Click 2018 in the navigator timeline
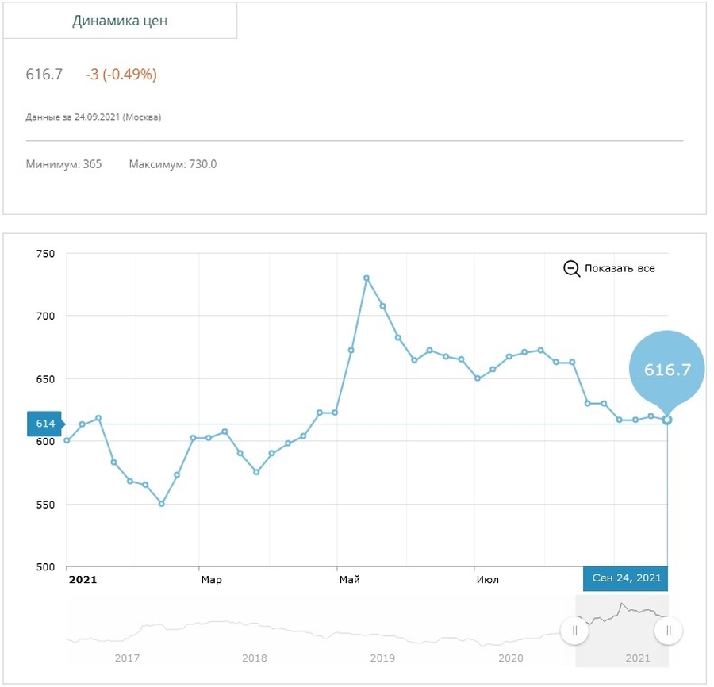714x687 pixels. pos(255,658)
